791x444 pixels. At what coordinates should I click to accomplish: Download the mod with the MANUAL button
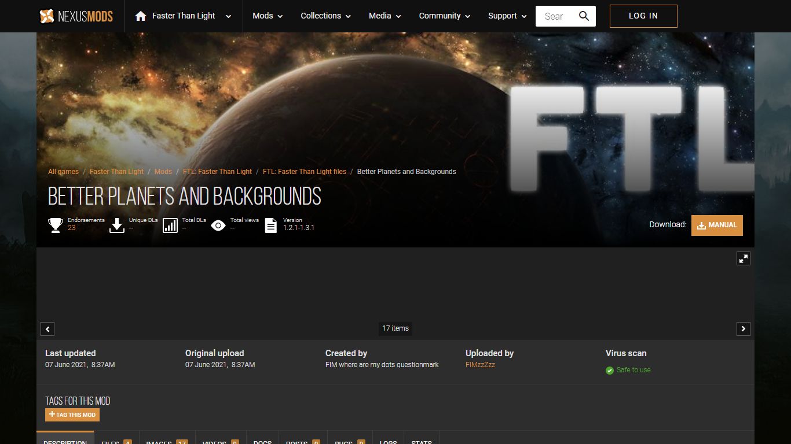coord(717,225)
